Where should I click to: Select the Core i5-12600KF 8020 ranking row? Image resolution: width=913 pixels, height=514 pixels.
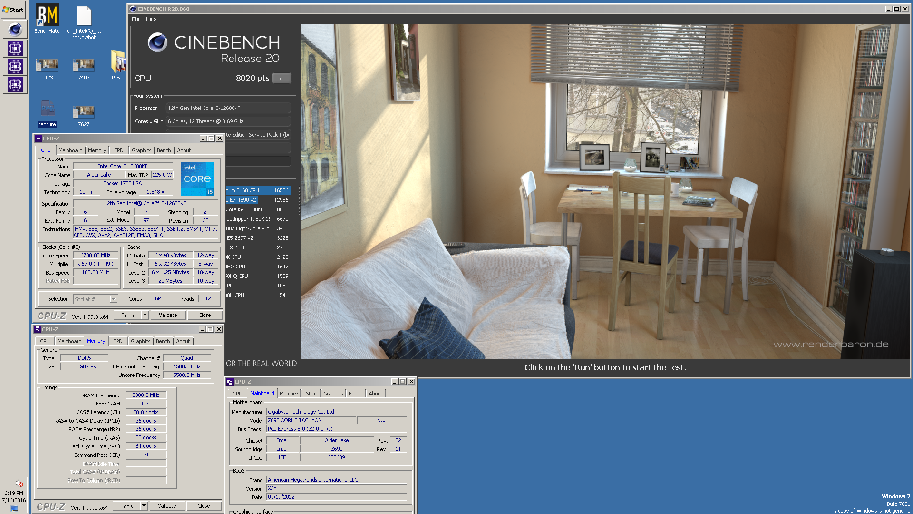pyautogui.click(x=257, y=209)
